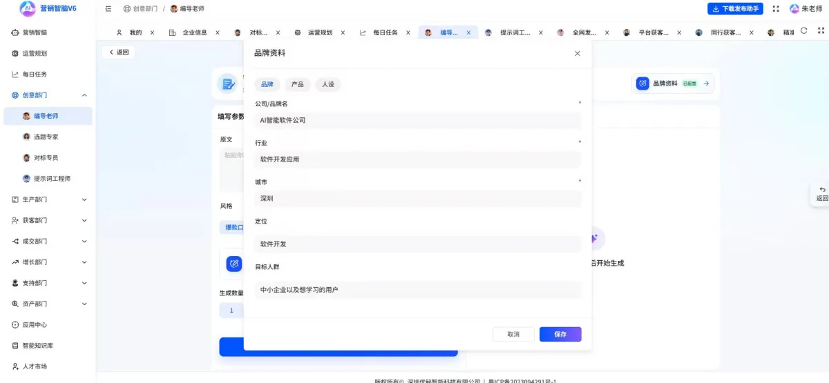Click the 城市 input field
829x383 pixels.
[x=418, y=199]
